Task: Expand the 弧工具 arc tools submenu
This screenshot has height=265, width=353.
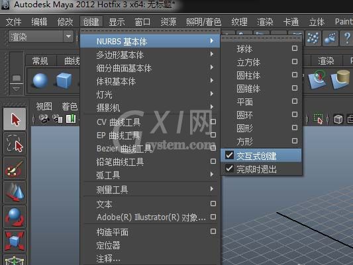Action: click(150, 174)
